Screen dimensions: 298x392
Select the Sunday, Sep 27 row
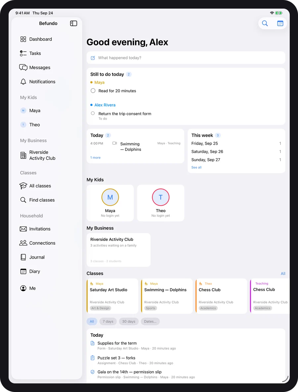click(x=236, y=160)
